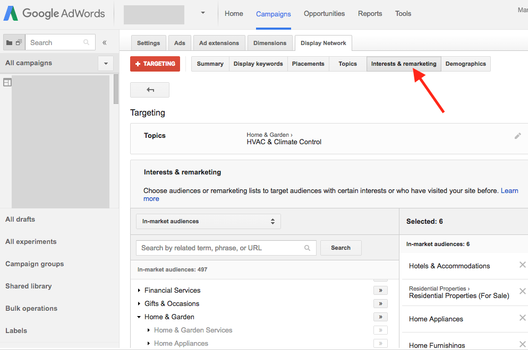This screenshot has width=528, height=350.
Task: Add Financial Services using its arrow button
Action: coord(380,290)
